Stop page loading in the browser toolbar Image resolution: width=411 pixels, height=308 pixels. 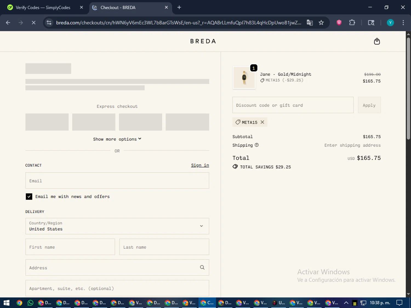tap(33, 23)
